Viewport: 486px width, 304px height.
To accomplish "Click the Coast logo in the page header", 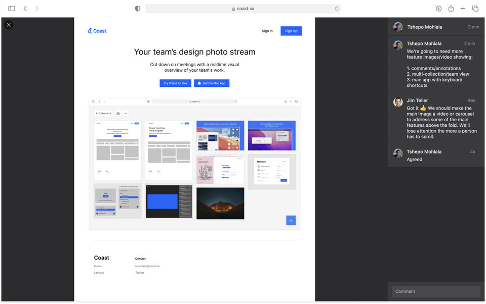I will tap(97, 31).
